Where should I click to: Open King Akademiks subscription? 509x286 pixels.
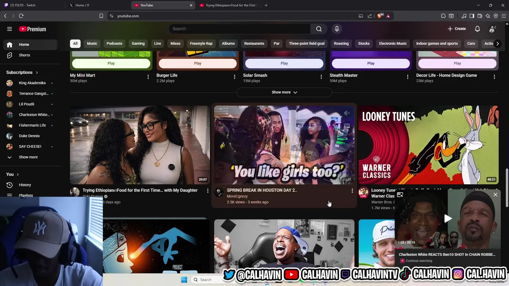(30, 83)
